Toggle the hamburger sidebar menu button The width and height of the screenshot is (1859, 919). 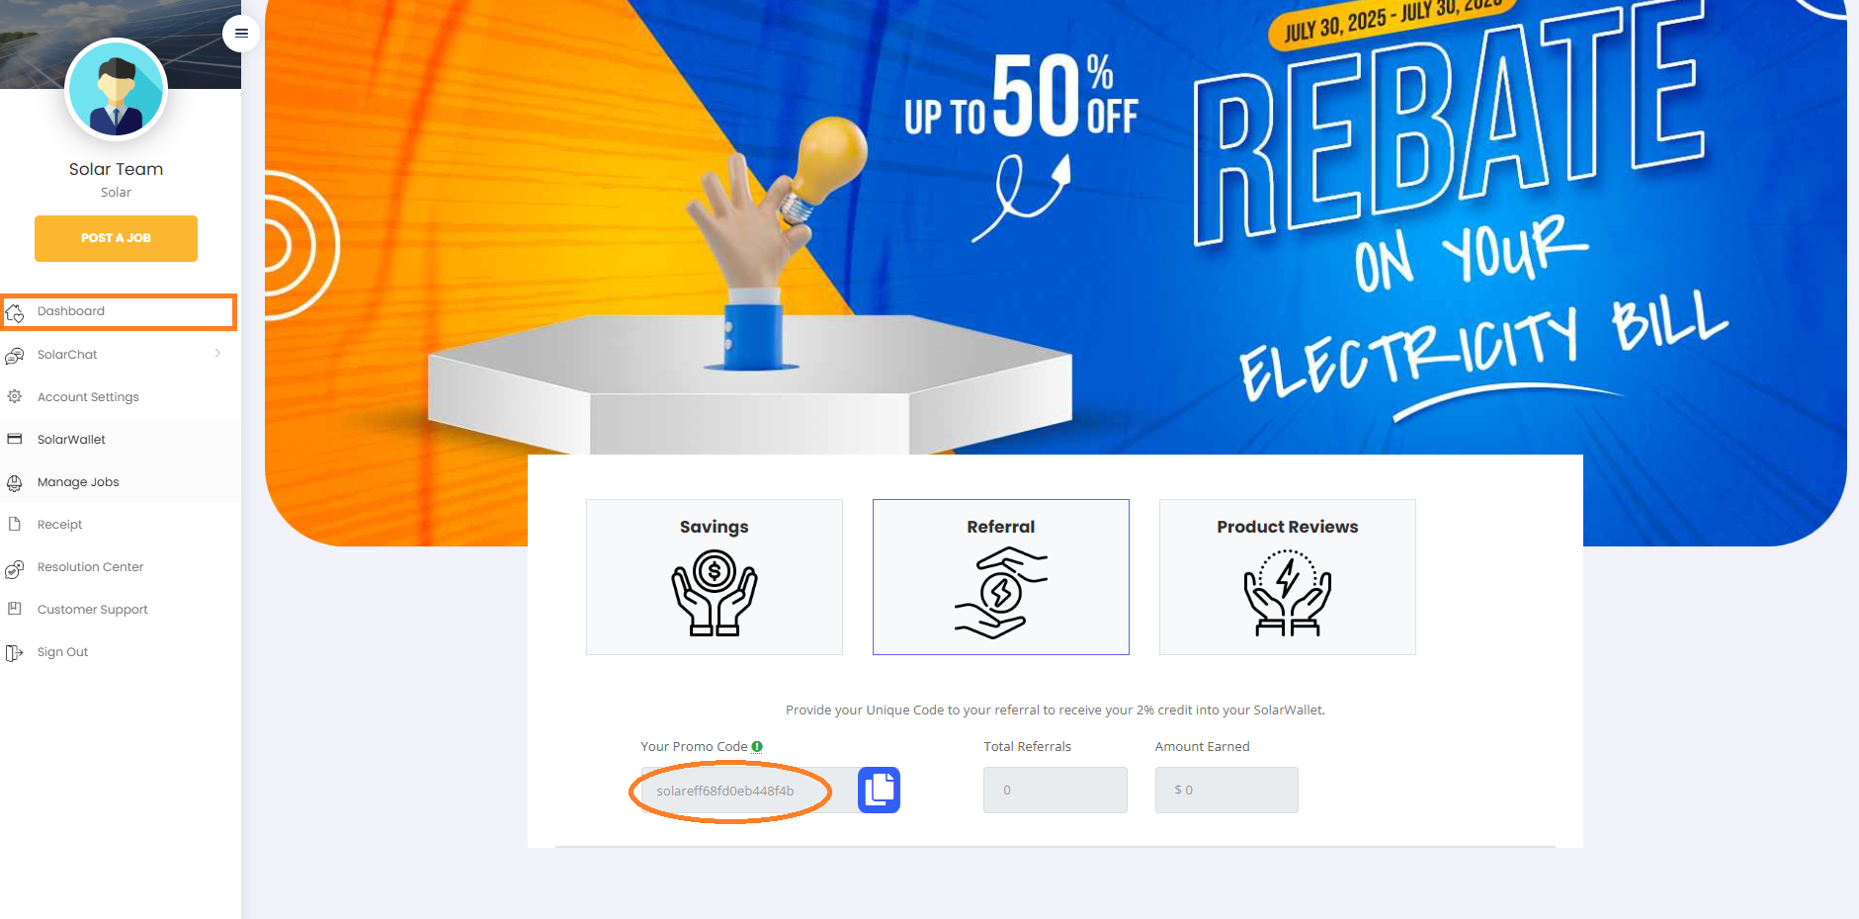[241, 34]
